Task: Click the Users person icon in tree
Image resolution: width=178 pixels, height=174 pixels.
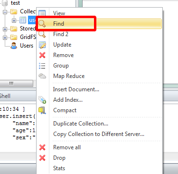Action: (14, 46)
